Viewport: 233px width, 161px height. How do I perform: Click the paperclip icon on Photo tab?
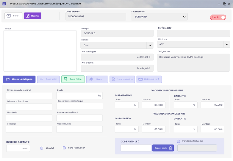91,79
